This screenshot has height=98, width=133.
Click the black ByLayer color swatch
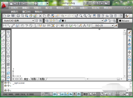click(120, 21)
